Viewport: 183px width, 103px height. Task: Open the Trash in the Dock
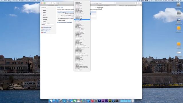132,101
